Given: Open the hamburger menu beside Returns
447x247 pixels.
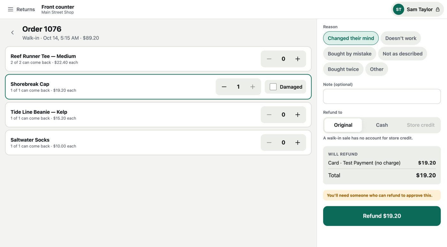Looking at the screenshot, I should [11, 10].
